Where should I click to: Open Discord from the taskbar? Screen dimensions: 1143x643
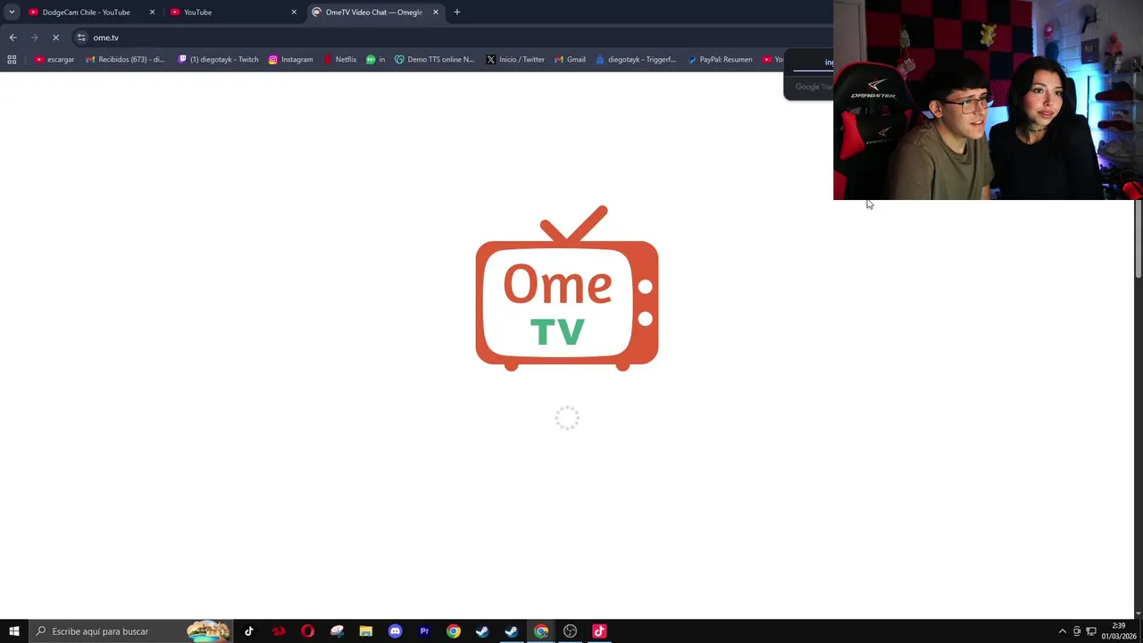tap(395, 631)
